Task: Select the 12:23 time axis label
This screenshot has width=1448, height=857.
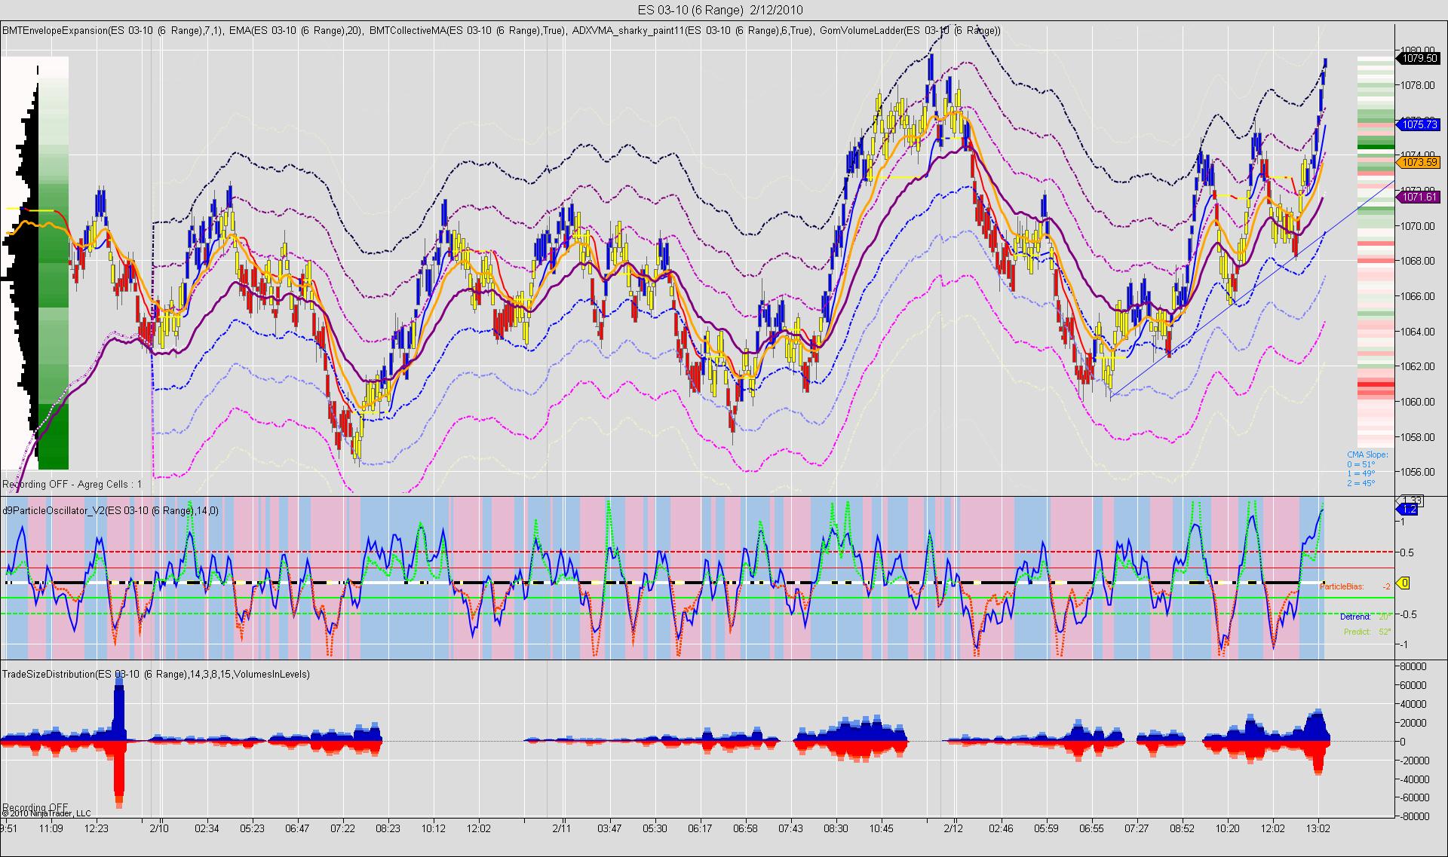Action: [x=97, y=828]
